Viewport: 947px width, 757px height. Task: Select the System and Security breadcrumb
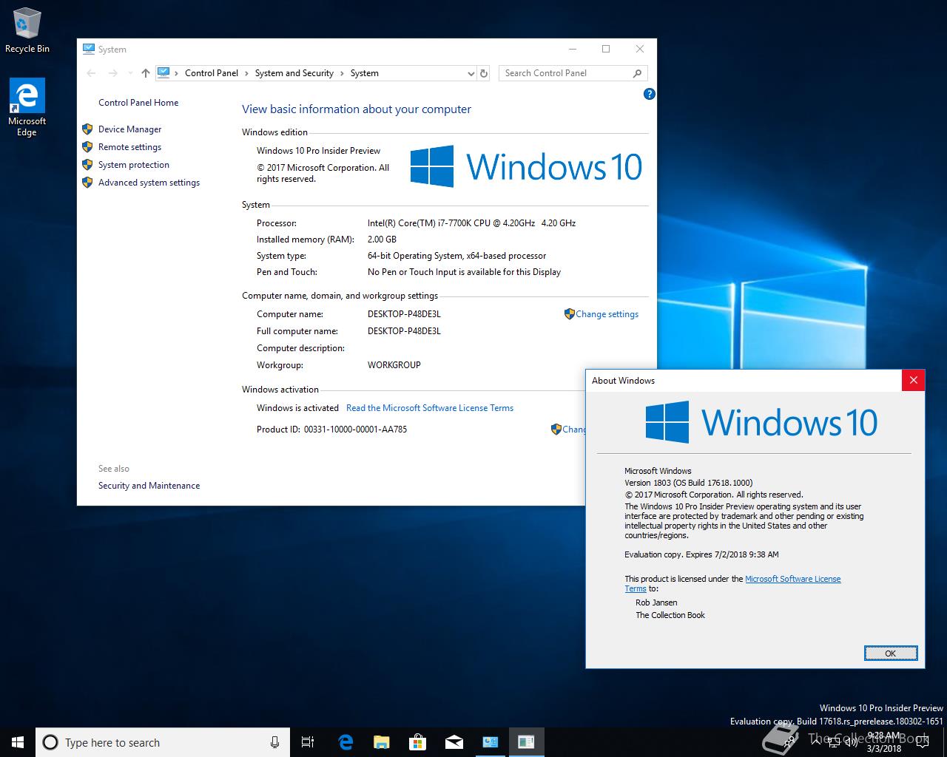click(x=294, y=73)
